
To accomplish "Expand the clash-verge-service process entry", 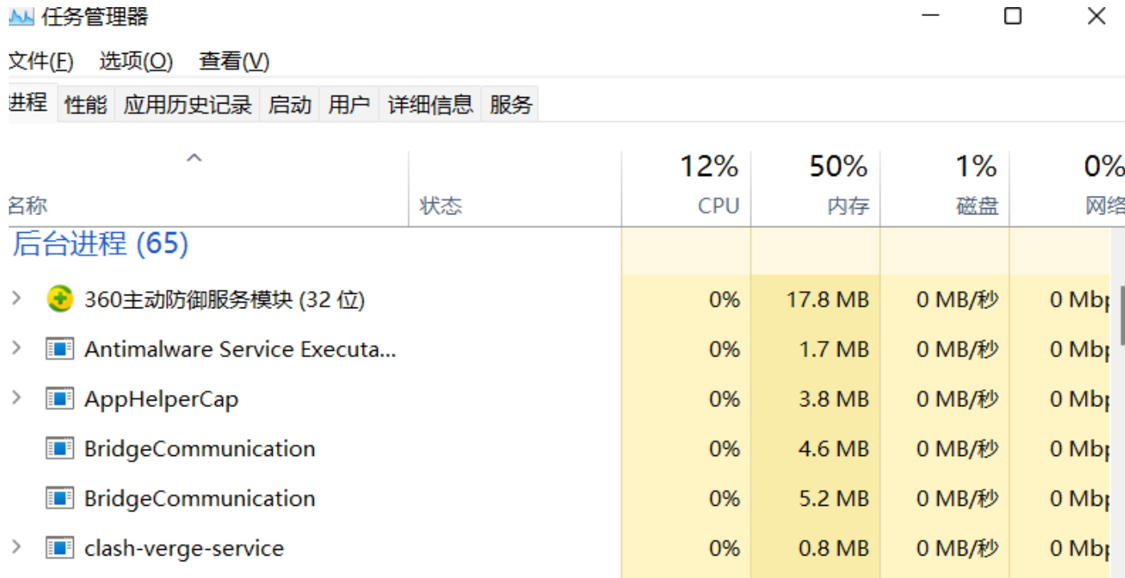I will 16,547.
